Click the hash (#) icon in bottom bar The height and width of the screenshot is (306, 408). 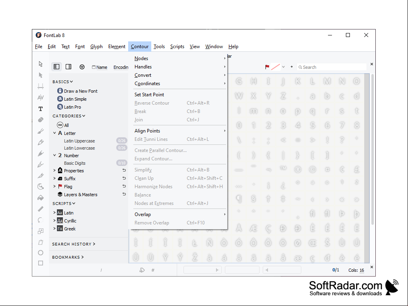click(x=153, y=270)
